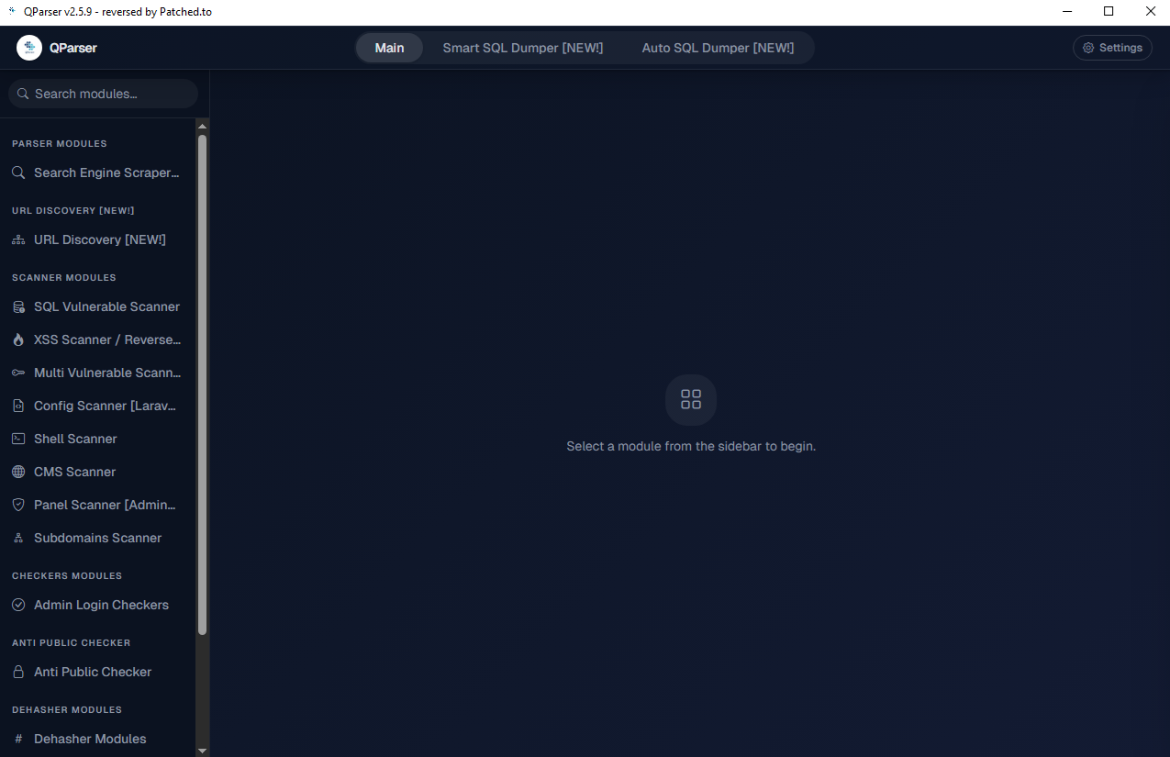Click the ANTI PUBLIC CHECKER section header

pyautogui.click(x=72, y=642)
